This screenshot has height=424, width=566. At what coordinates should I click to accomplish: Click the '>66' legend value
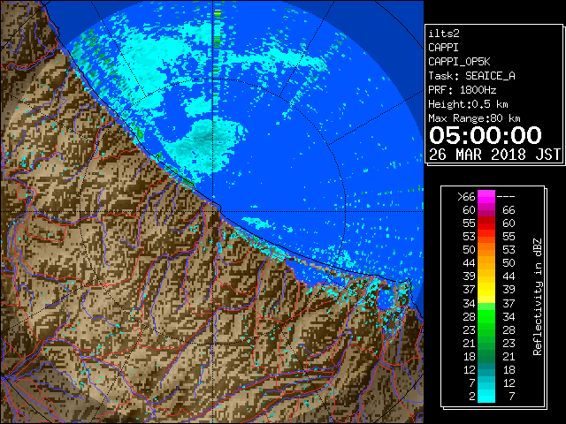click(466, 197)
